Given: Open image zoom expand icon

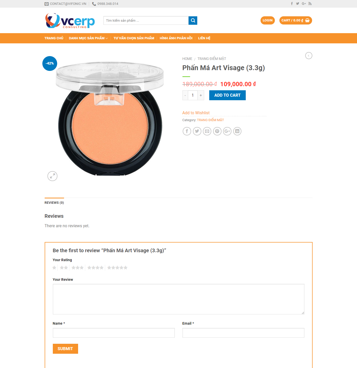Looking at the screenshot, I should (52, 176).
